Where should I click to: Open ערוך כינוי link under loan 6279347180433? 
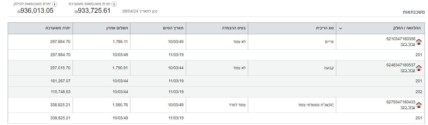coord(408,107)
